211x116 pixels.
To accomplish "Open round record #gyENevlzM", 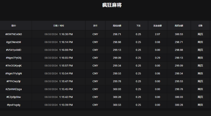I will click(14, 42).
